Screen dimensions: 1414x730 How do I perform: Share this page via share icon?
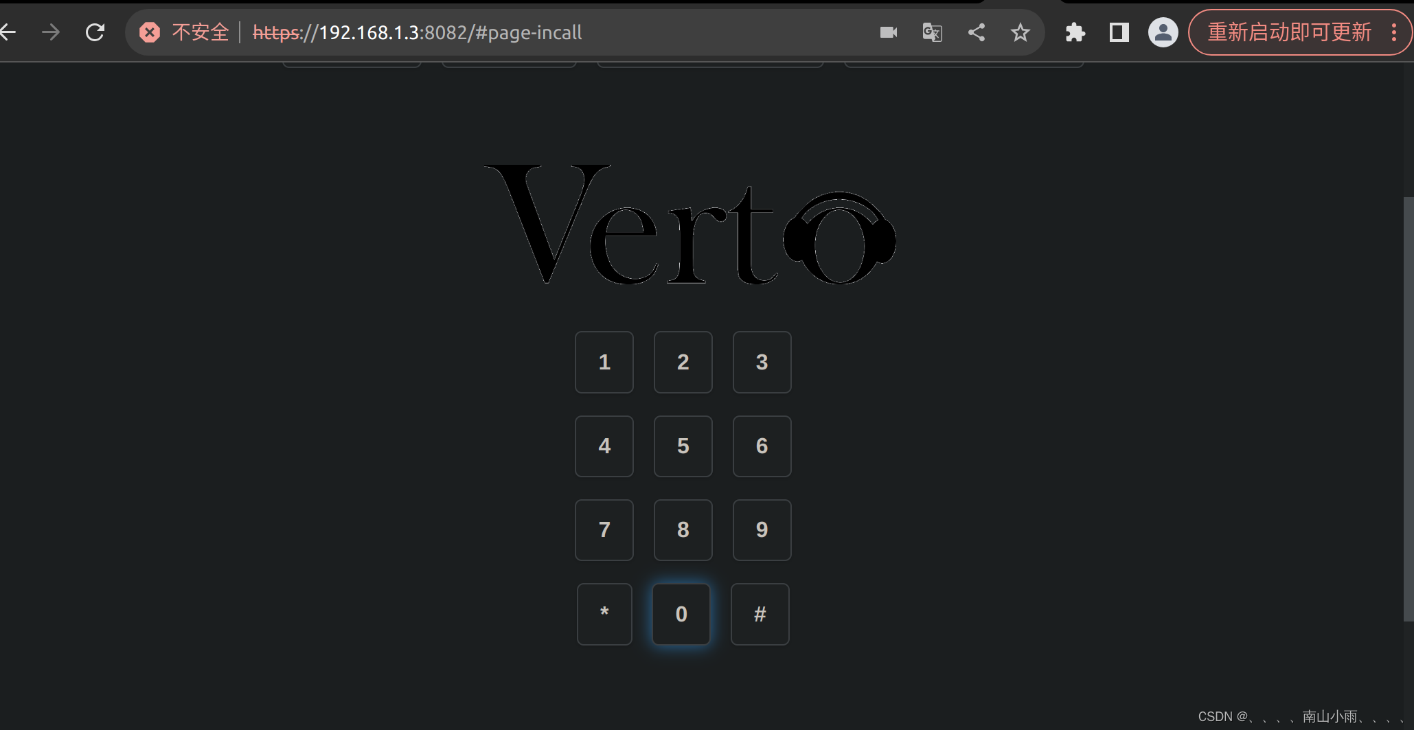pyautogui.click(x=977, y=32)
